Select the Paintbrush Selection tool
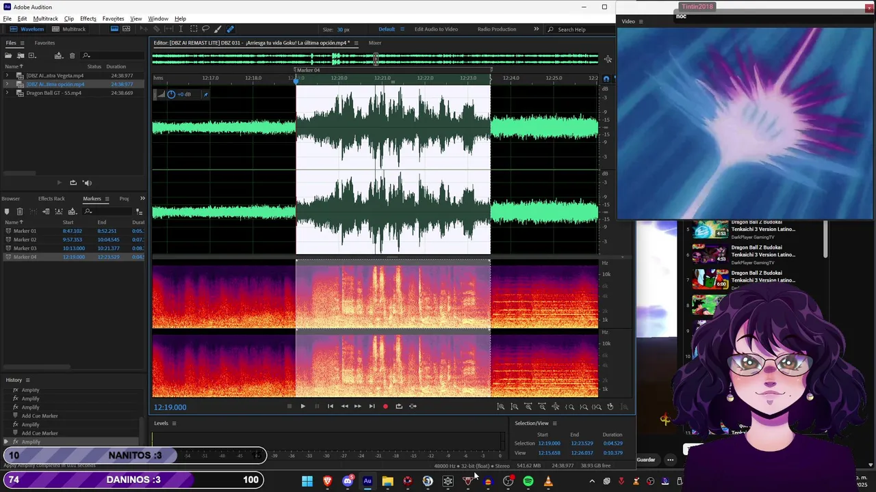 pos(217,29)
